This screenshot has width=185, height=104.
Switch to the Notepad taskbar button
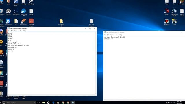(x=73, y=103)
